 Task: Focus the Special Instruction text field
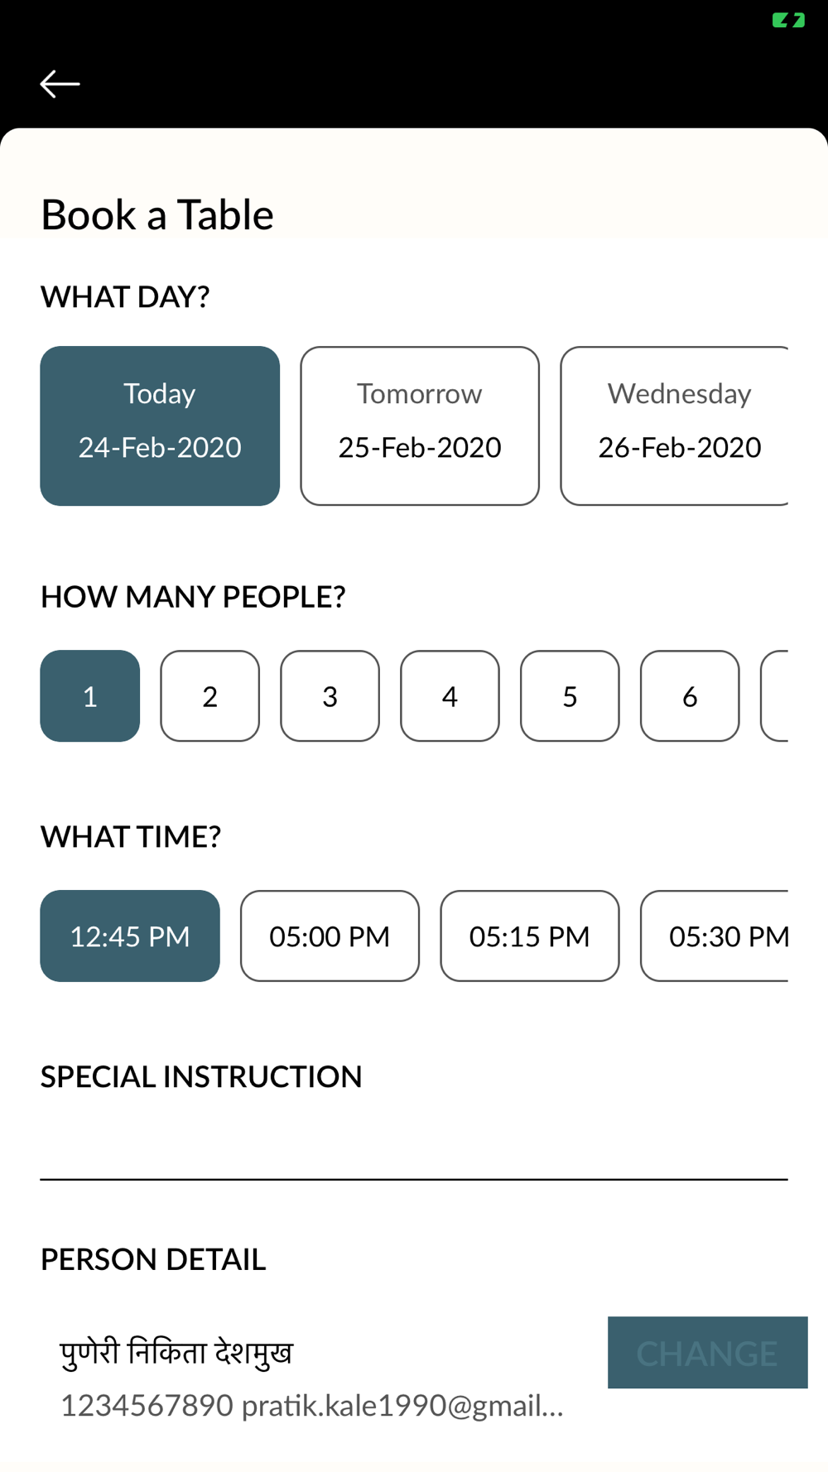pos(414,1147)
